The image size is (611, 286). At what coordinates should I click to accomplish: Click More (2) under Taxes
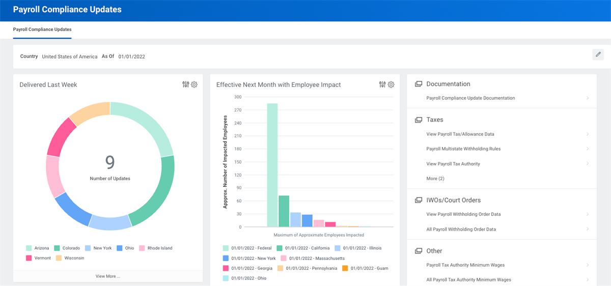pyautogui.click(x=435, y=179)
